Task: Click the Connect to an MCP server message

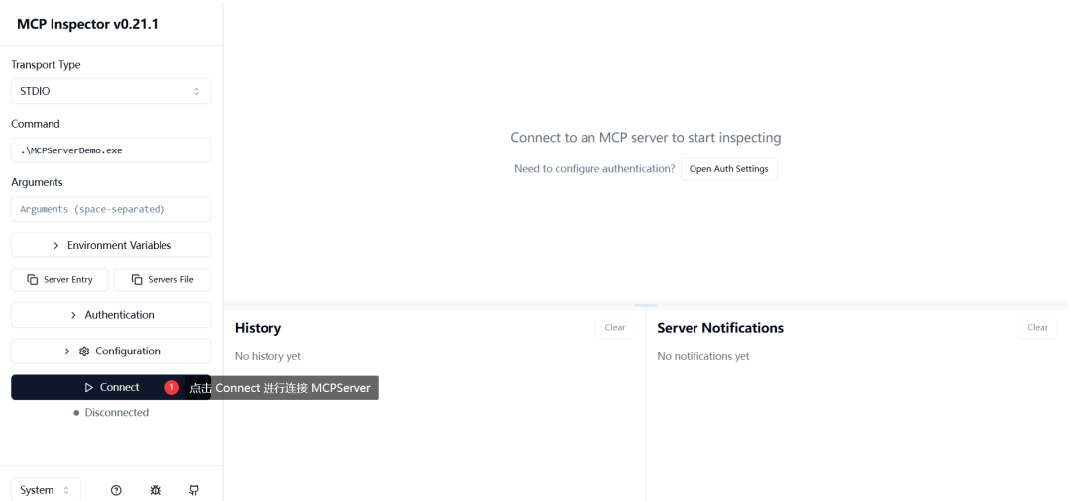Action: 646,137
